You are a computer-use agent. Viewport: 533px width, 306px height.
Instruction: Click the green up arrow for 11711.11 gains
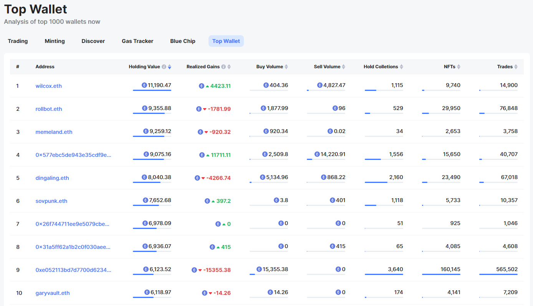pyautogui.click(x=208, y=155)
